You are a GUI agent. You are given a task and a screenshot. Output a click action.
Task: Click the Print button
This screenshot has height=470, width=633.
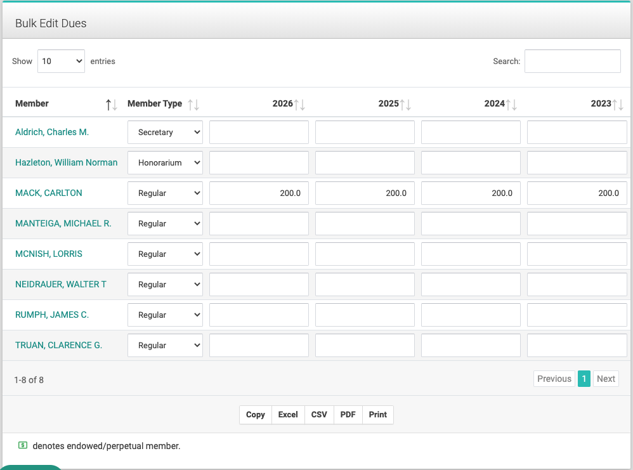point(378,415)
